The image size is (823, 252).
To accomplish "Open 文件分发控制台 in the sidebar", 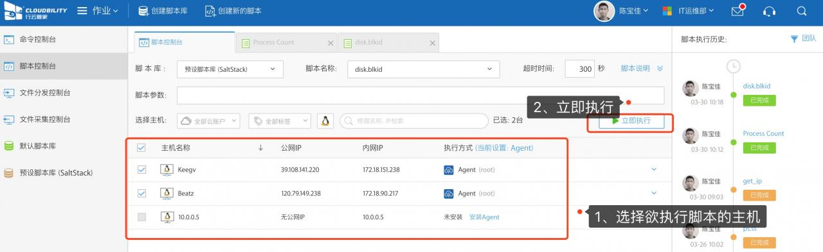I will pos(45,92).
